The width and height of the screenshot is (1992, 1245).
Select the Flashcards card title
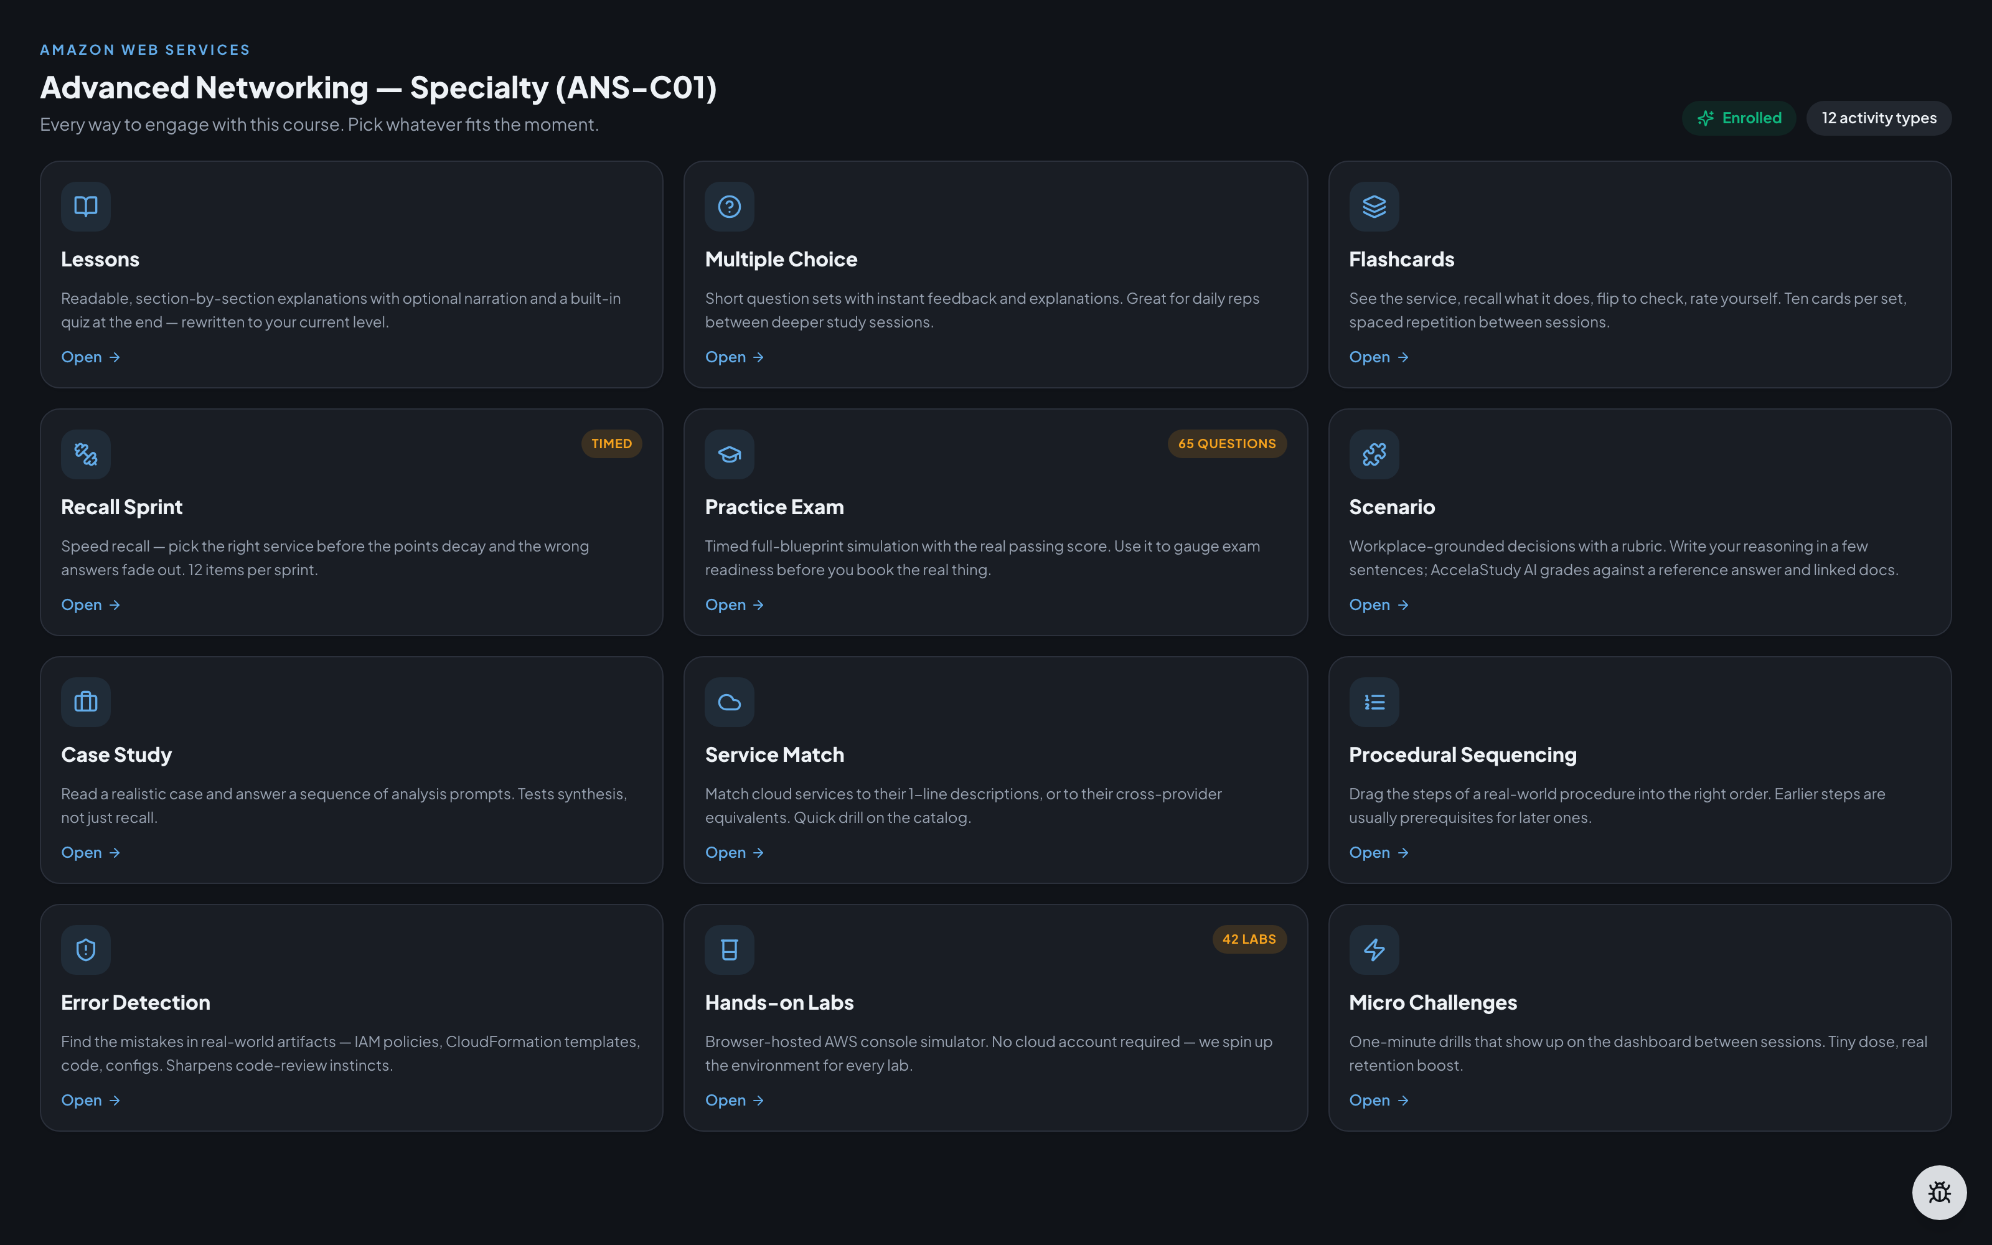point(1401,260)
